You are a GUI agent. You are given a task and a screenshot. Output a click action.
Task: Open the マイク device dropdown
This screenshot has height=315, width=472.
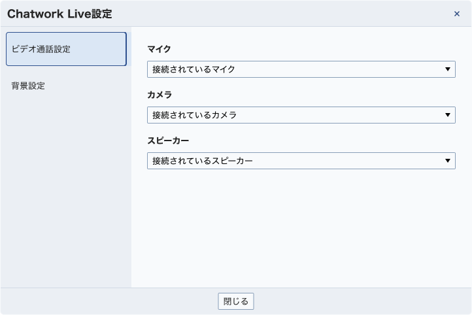pyautogui.click(x=301, y=69)
